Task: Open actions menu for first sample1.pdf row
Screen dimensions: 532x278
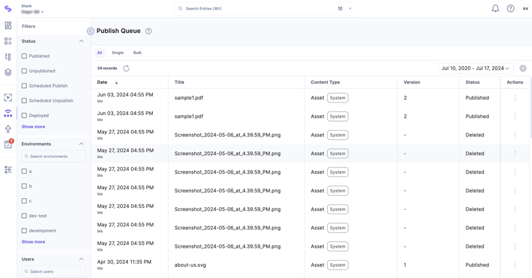Action: tap(515, 98)
